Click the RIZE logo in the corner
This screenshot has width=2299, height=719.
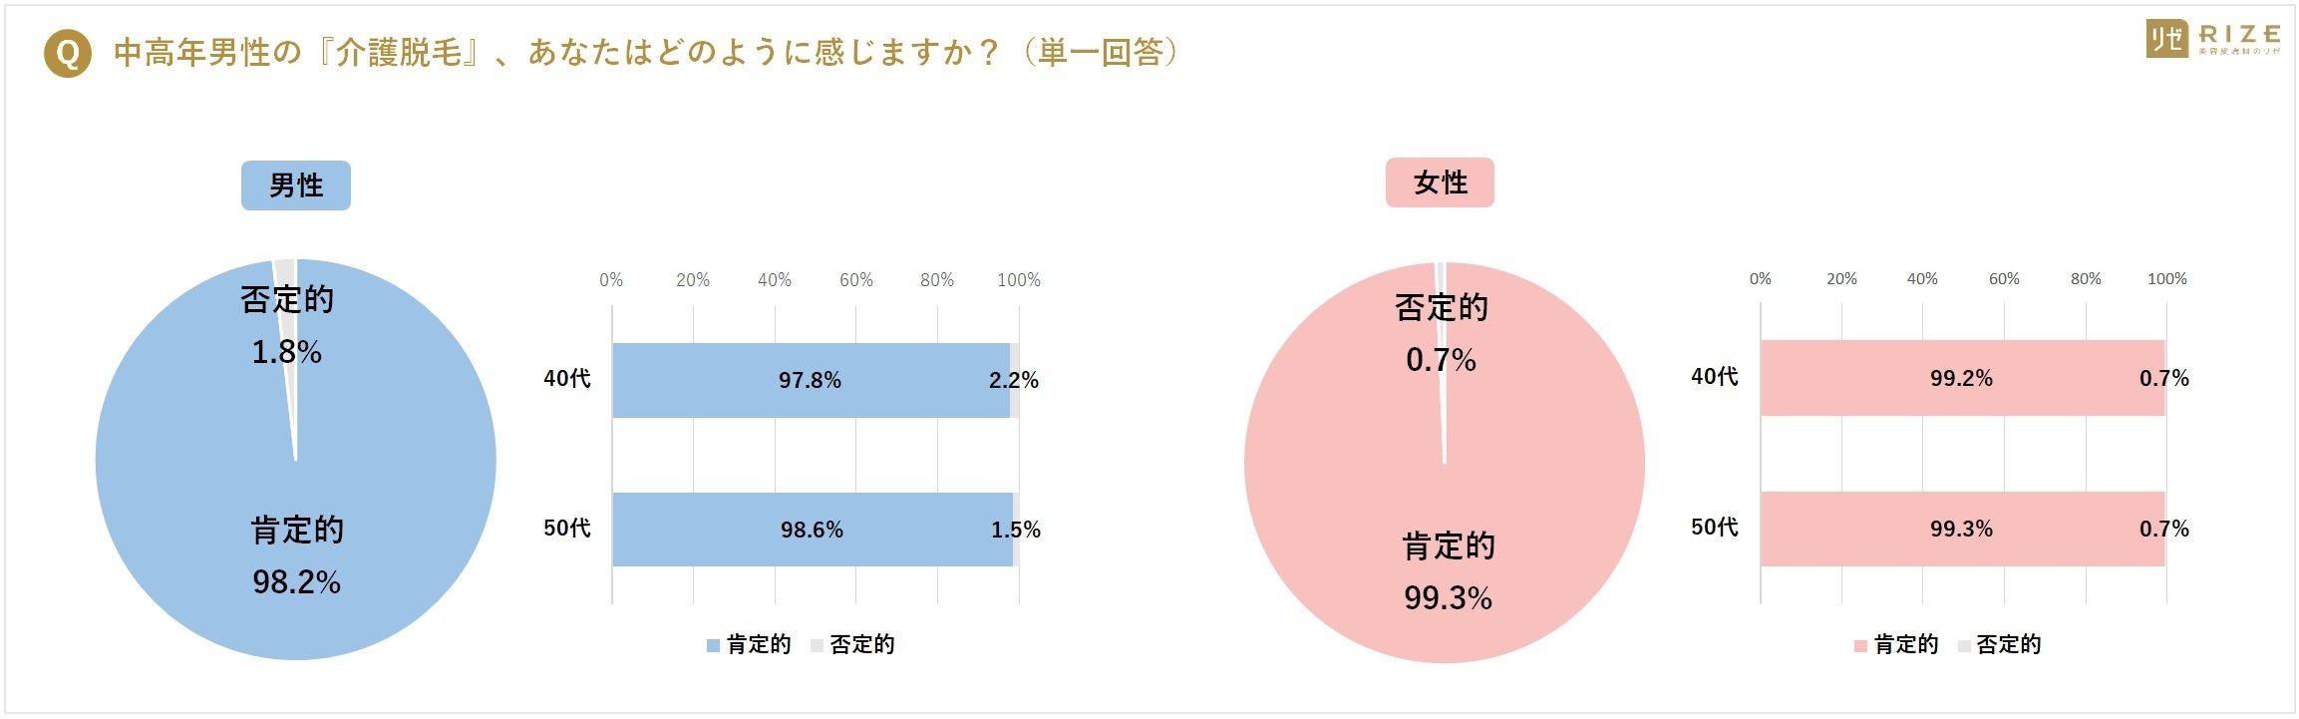(x=2212, y=39)
